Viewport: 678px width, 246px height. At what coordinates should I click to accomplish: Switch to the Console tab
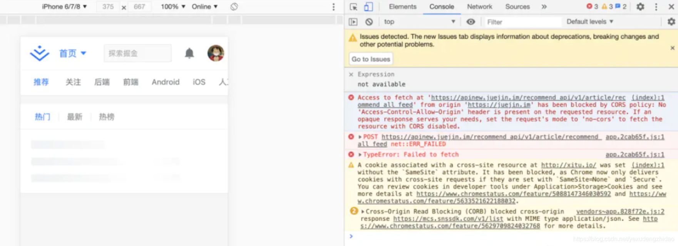tap(442, 7)
